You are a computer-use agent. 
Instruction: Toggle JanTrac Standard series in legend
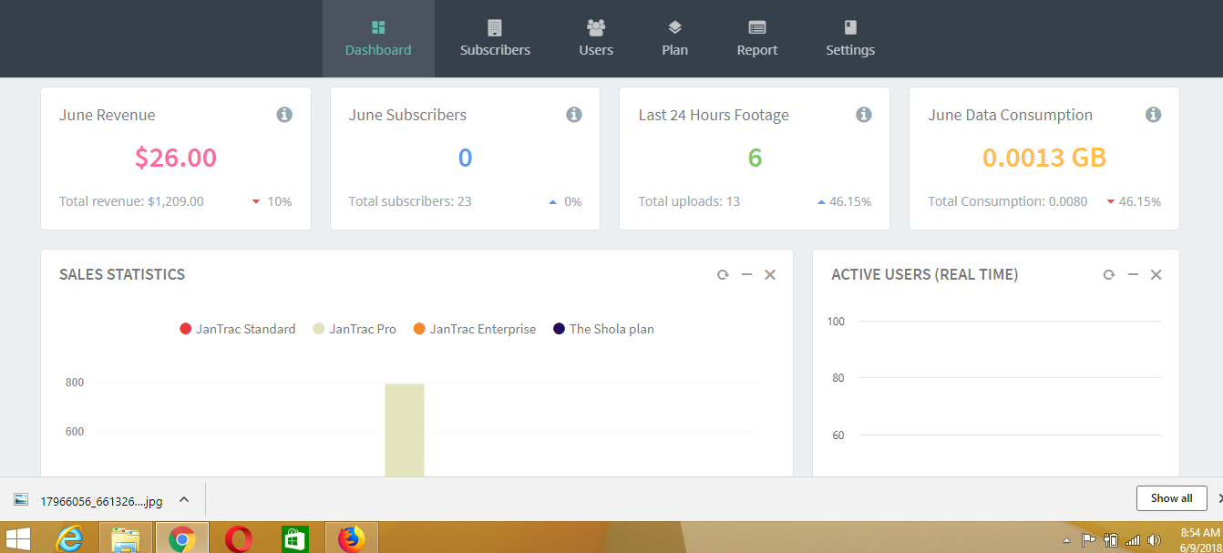238,329
